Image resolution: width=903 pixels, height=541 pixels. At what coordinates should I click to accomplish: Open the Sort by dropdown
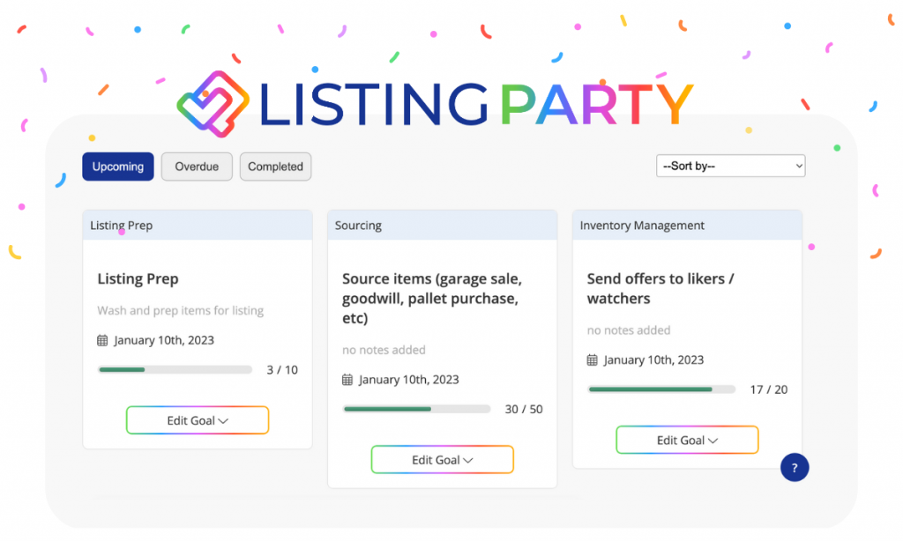click(731, 166)
